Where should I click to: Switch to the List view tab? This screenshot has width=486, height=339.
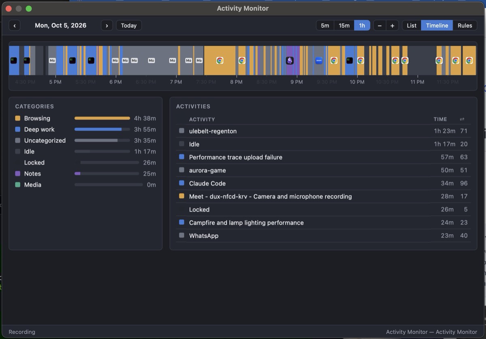pos(411,26)
